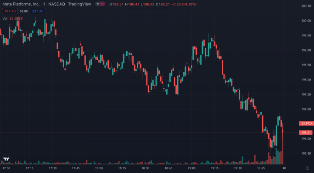Select the 1 minute interval label
Screen dimensions: 314x173
coord(44,4)
